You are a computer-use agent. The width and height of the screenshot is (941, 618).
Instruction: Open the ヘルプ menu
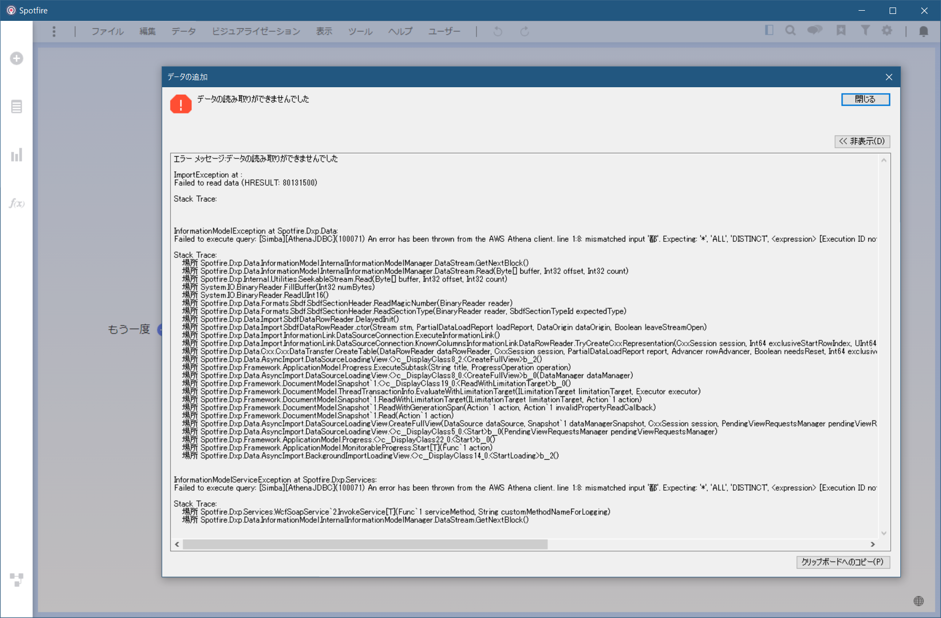pyautogui.click(x=400, y=32)
